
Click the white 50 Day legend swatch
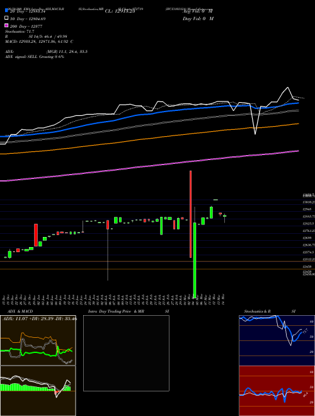[x=7, y=18]
